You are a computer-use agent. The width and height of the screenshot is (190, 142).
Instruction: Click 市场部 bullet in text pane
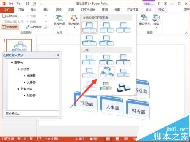click(31, 76)
